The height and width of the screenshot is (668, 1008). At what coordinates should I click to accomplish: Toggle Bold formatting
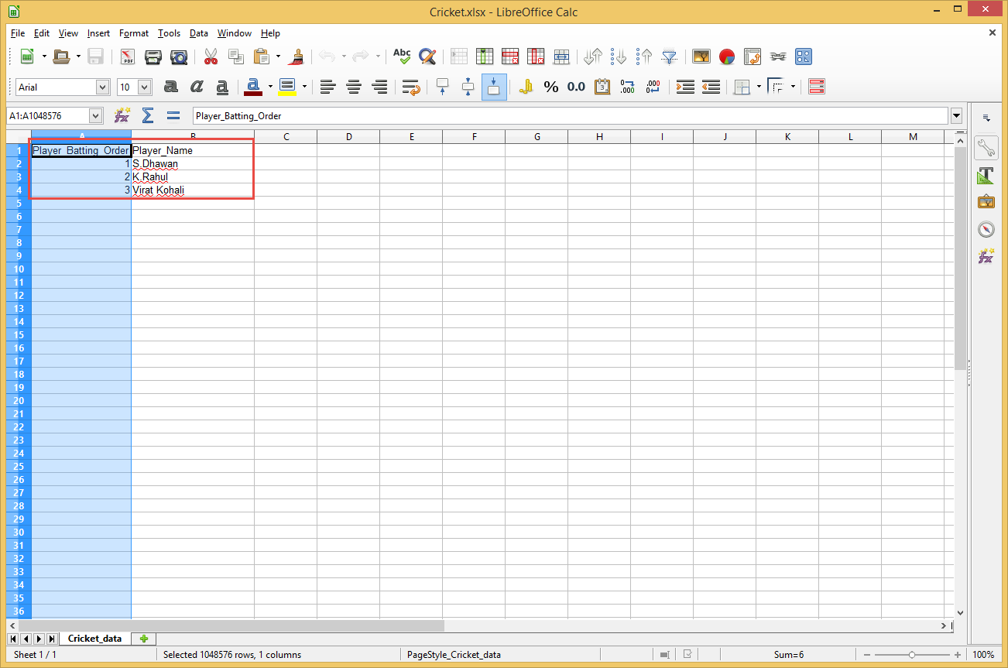171,87
